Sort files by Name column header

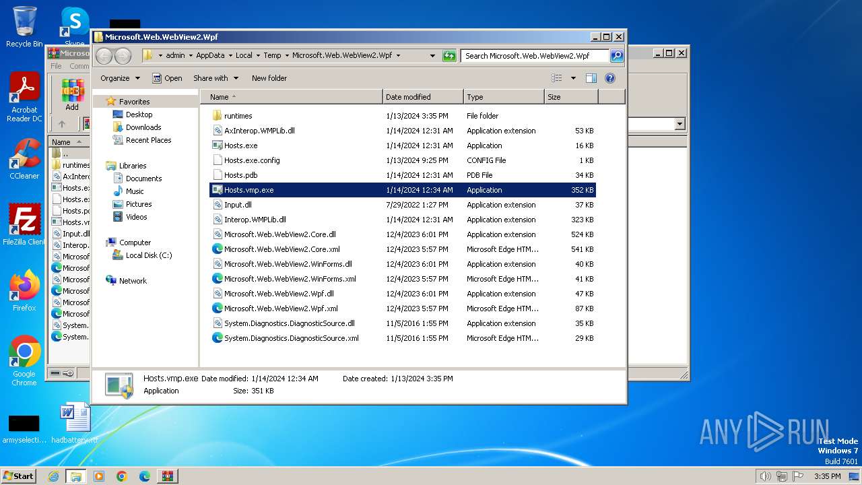291,97
